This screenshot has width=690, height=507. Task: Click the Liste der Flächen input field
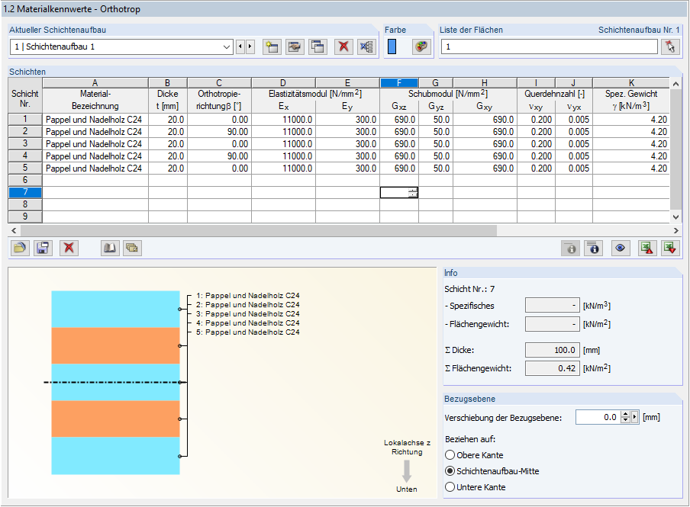point(550,47)
